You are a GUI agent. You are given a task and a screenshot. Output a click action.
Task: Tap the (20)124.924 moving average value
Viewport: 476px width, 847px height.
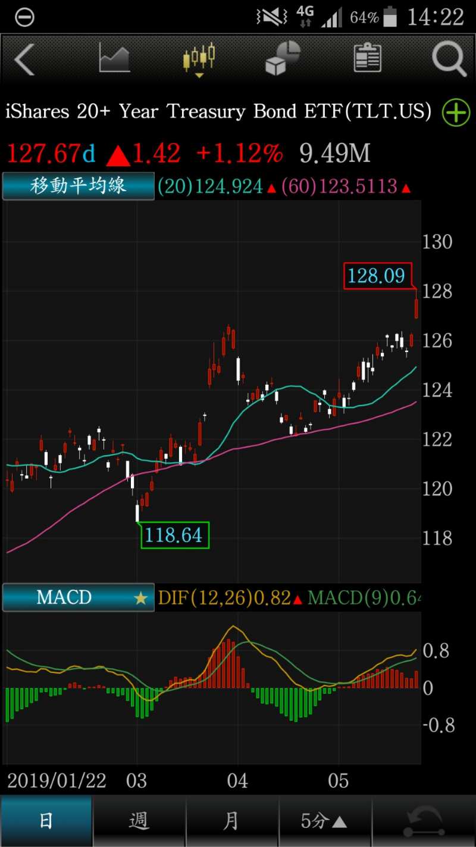[211, 187]
